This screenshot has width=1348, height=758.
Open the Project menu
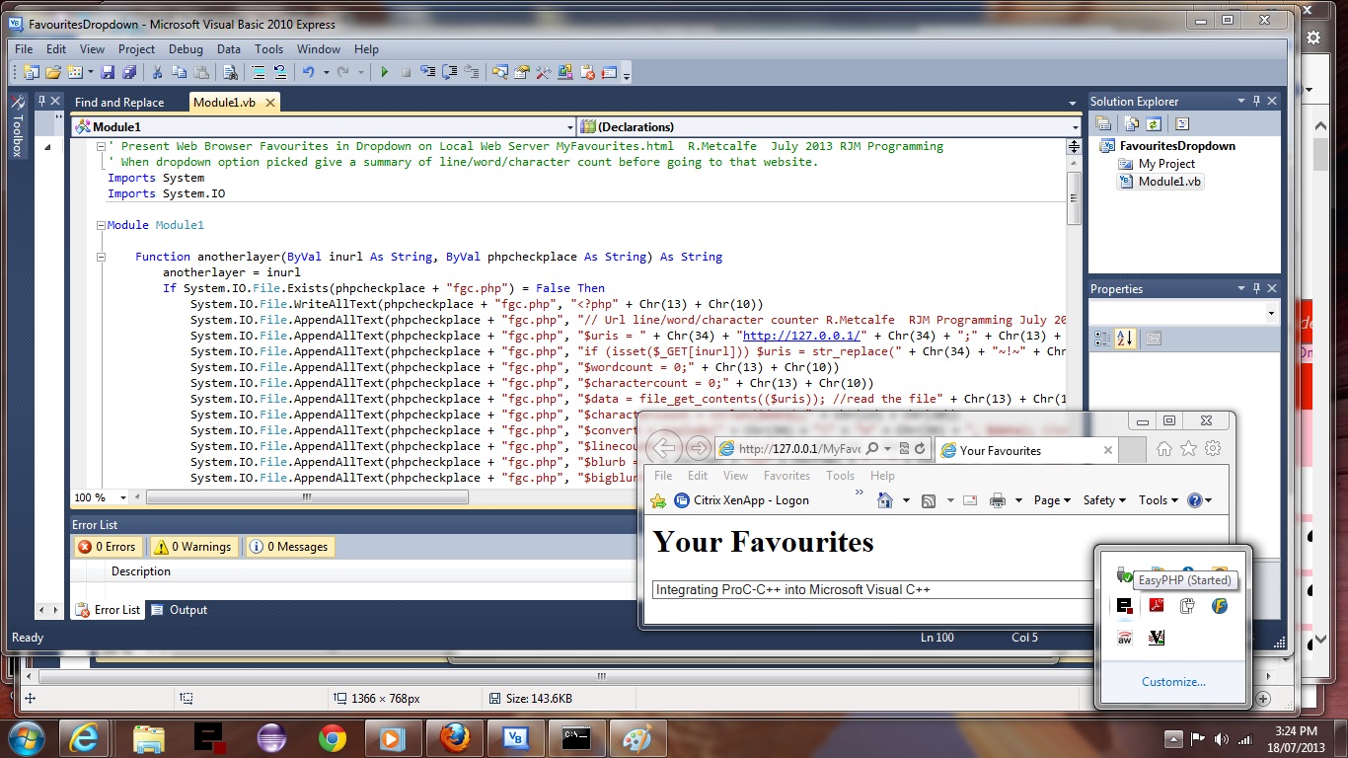(x=136, y=48)
